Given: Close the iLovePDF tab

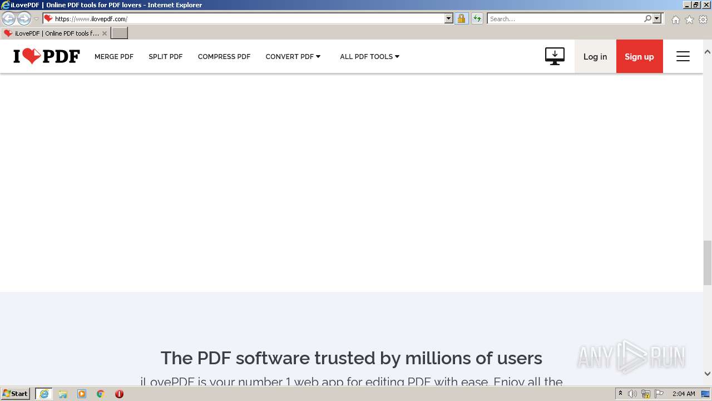Looking at the screenshot, I should pos(105,33).
